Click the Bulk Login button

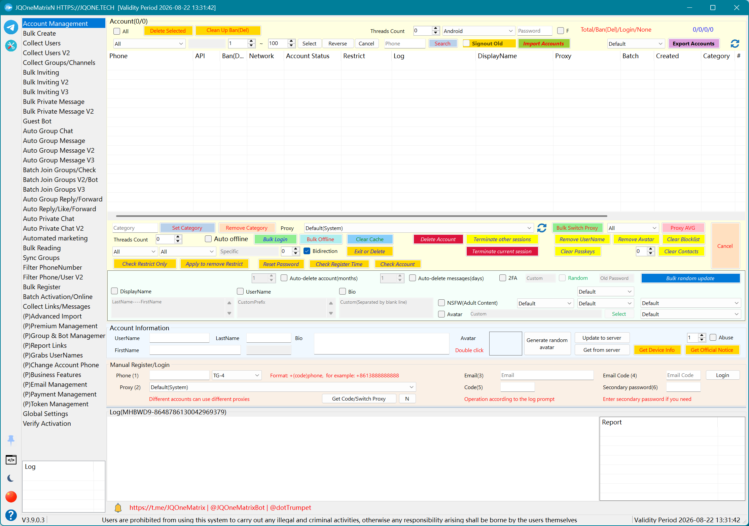(275, 239)
